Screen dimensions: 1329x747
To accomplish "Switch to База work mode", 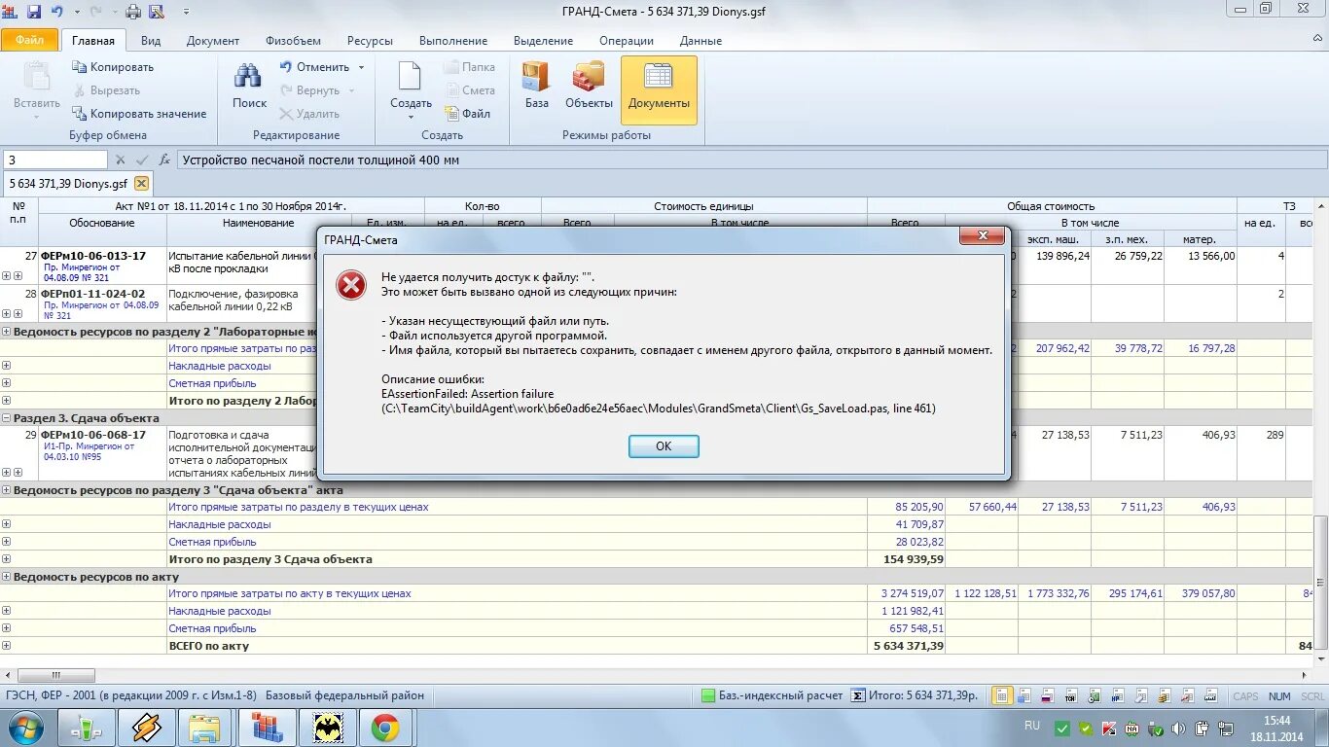I will click(536, 86).
